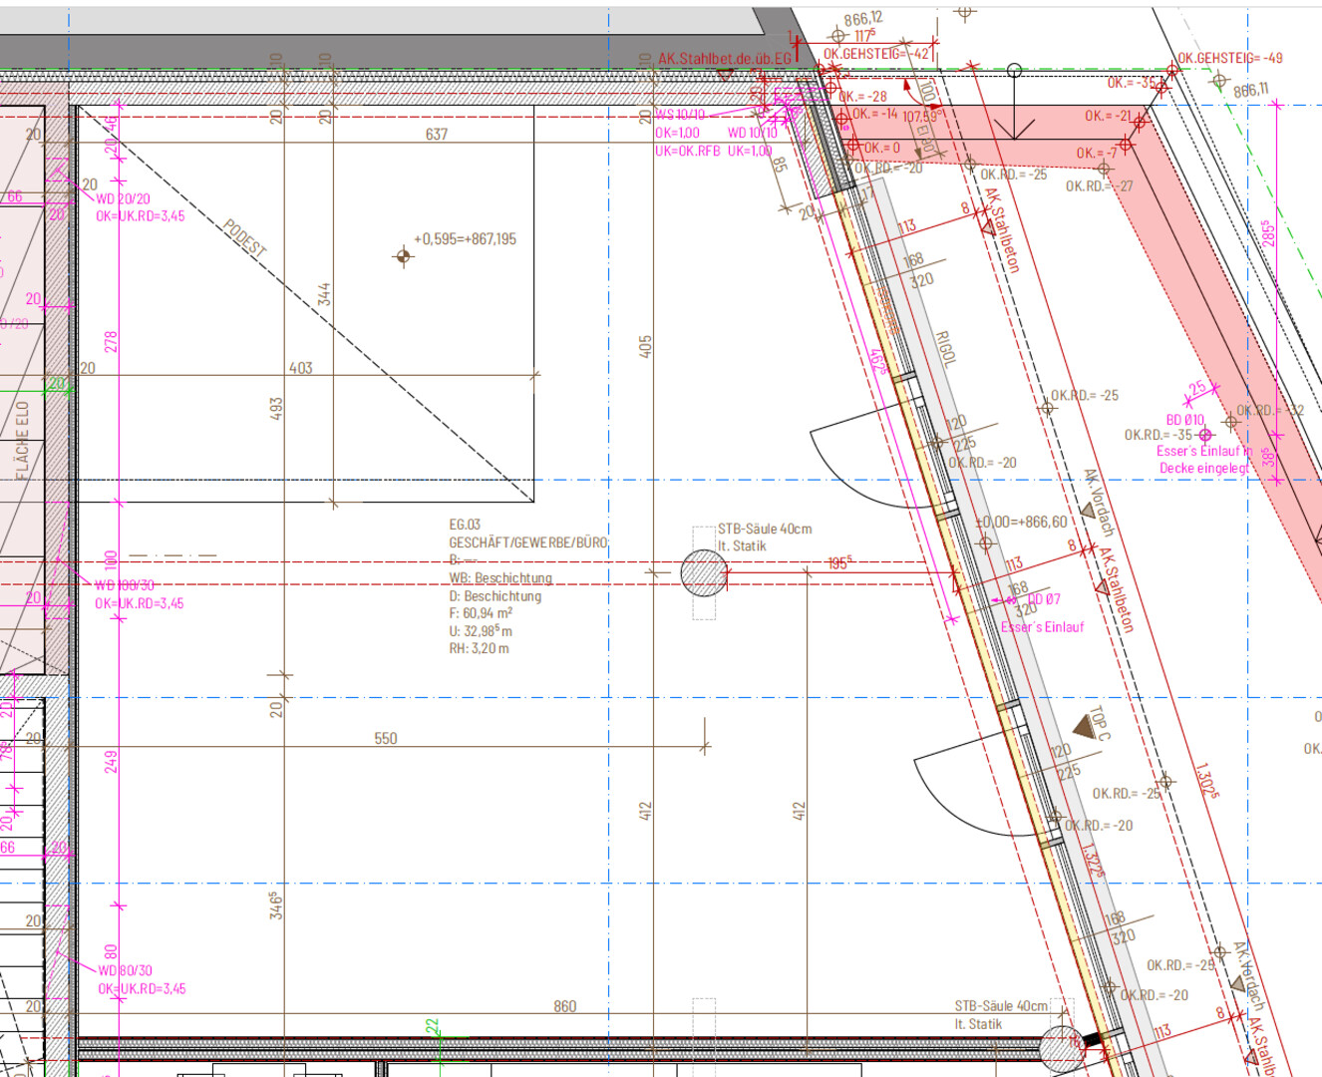This screenshot has height=1077, width=1322.
Task: Click the 860 dimension at the bottom
Action: click(x=565, y=1006)
